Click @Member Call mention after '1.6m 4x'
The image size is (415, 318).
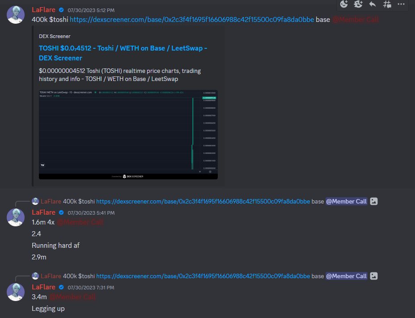[x=80, y=222]
